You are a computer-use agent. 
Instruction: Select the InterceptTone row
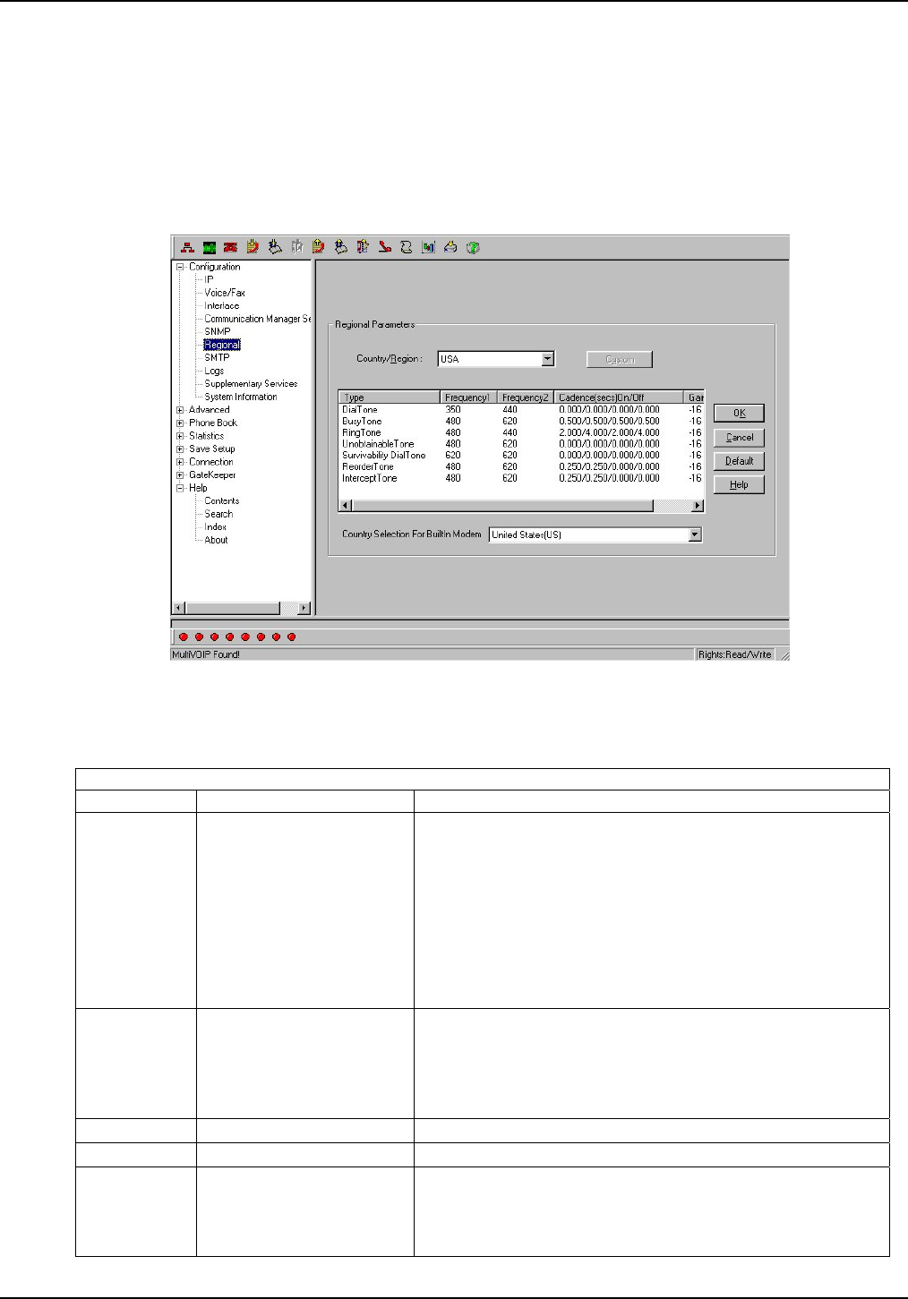(521, 479)
